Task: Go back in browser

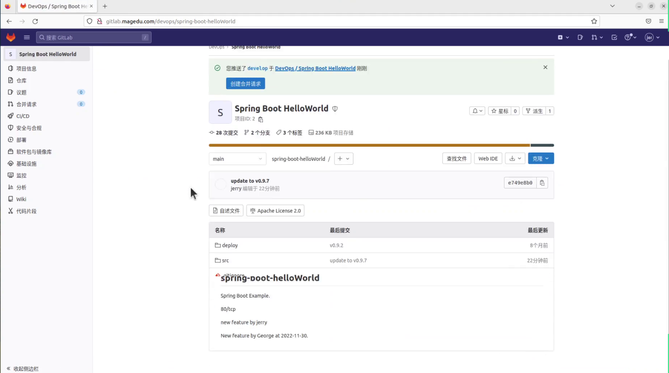Action: coord(9,21)
